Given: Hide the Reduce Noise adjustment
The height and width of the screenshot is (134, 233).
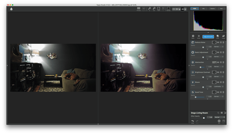Looking at the screenshot, I should (218, 42).
